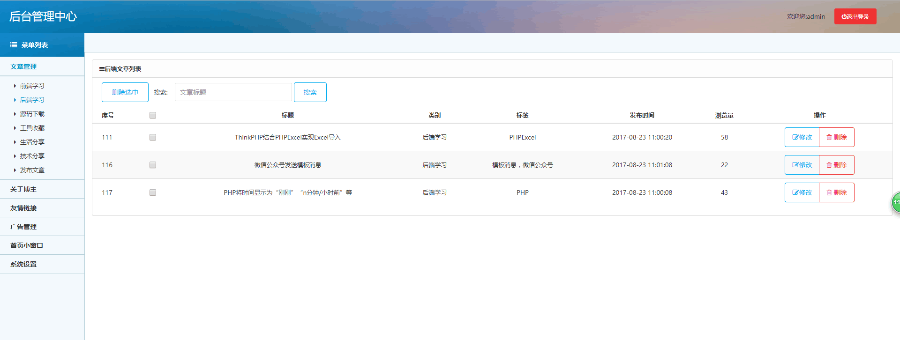This screenshot has width=900, height=340.
Task: Click trash delete icon for article 117
Action: pos(829,192)
